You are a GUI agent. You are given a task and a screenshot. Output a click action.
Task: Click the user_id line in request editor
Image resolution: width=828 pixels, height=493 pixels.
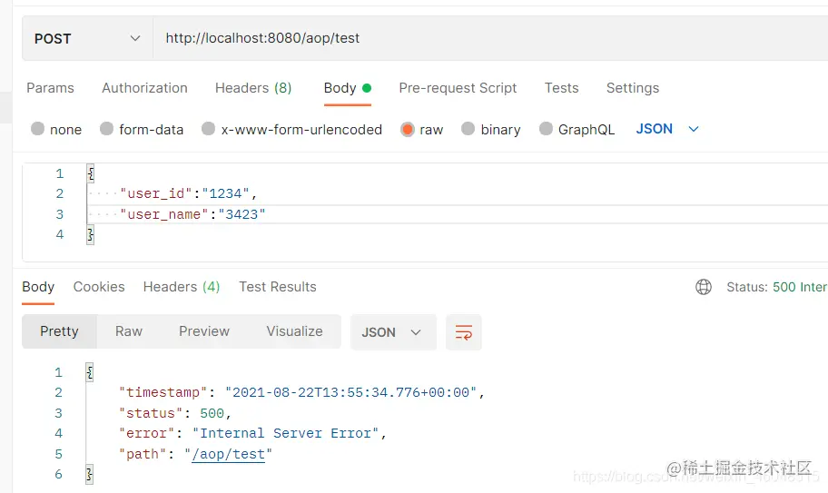tap(189, 193)
